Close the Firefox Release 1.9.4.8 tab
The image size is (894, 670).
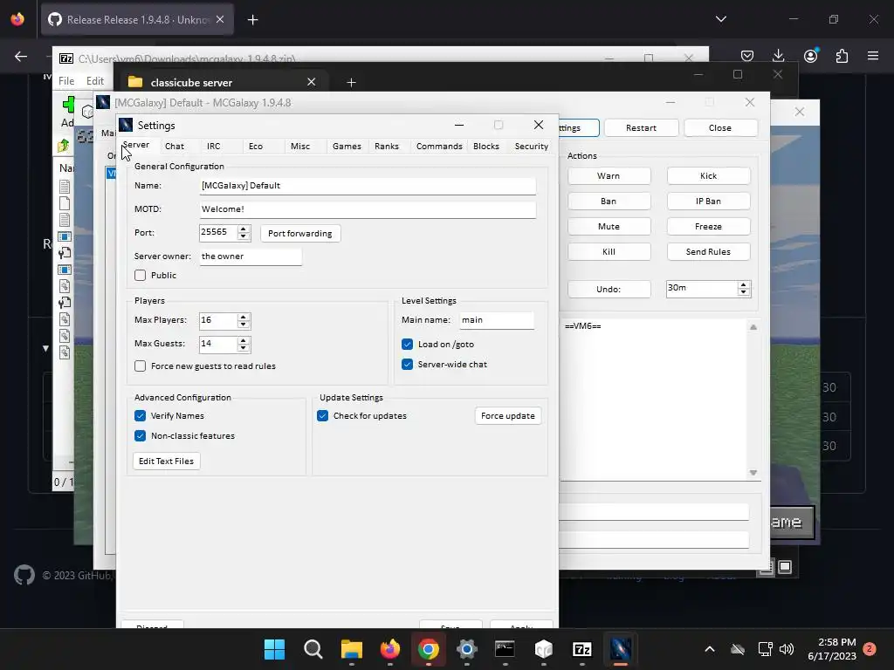point(220,19)
